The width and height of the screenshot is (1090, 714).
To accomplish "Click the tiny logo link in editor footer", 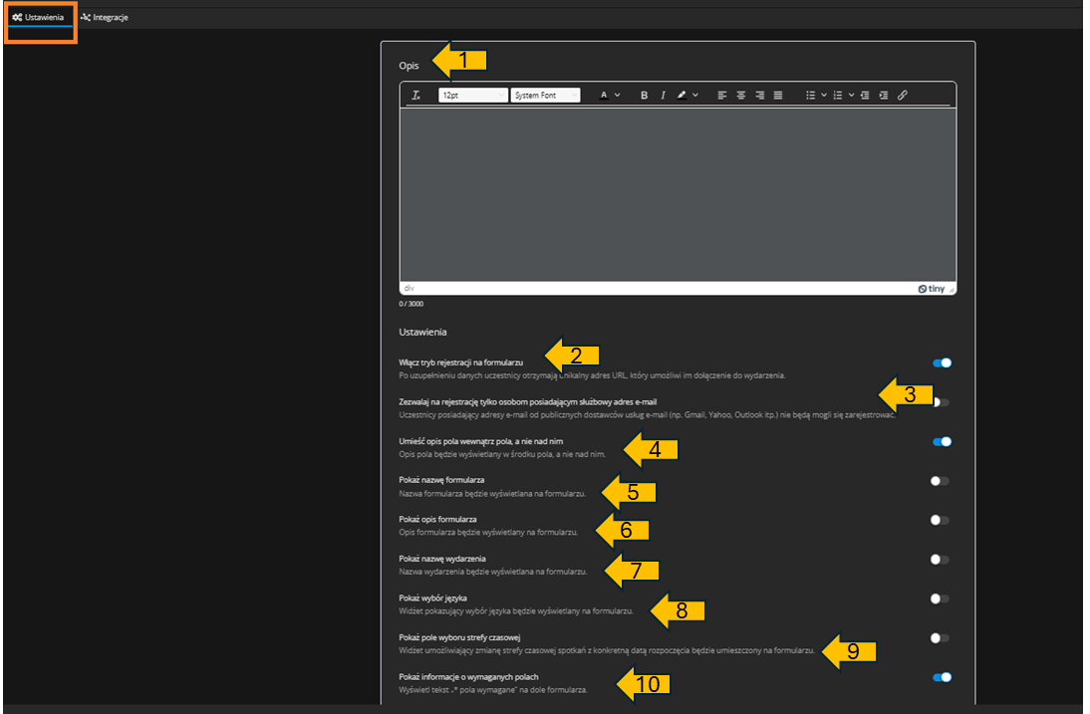I will [931, 289].
